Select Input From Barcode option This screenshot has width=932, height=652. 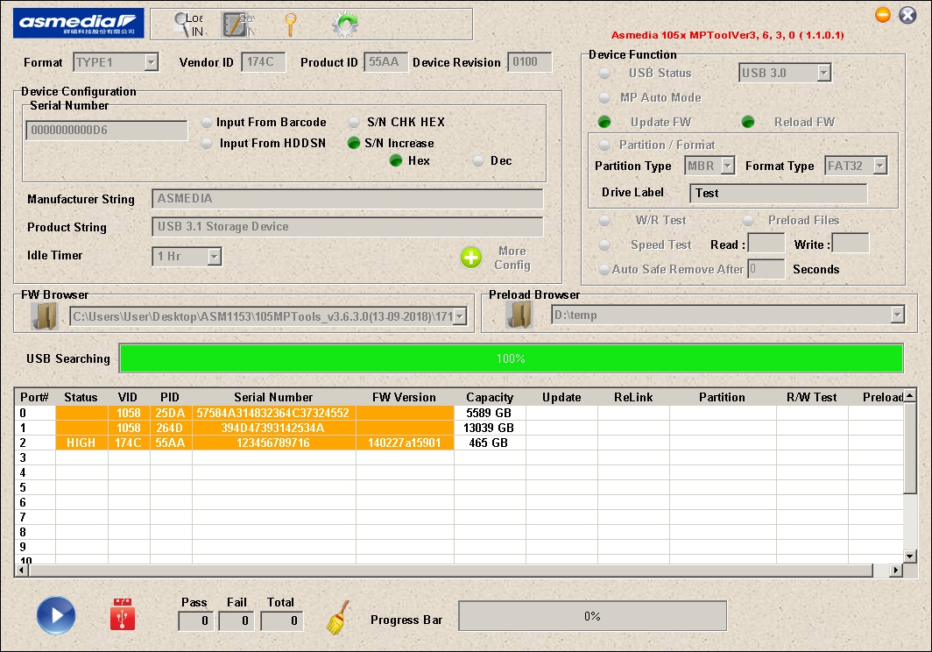(x=206, y=123)
